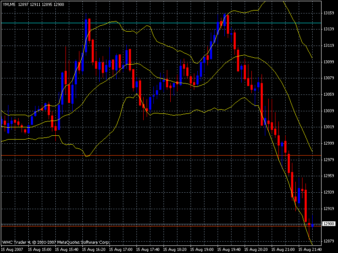
Task: Click the 15 Aug 15:00 time label
Action: click(x=40, y=249)
